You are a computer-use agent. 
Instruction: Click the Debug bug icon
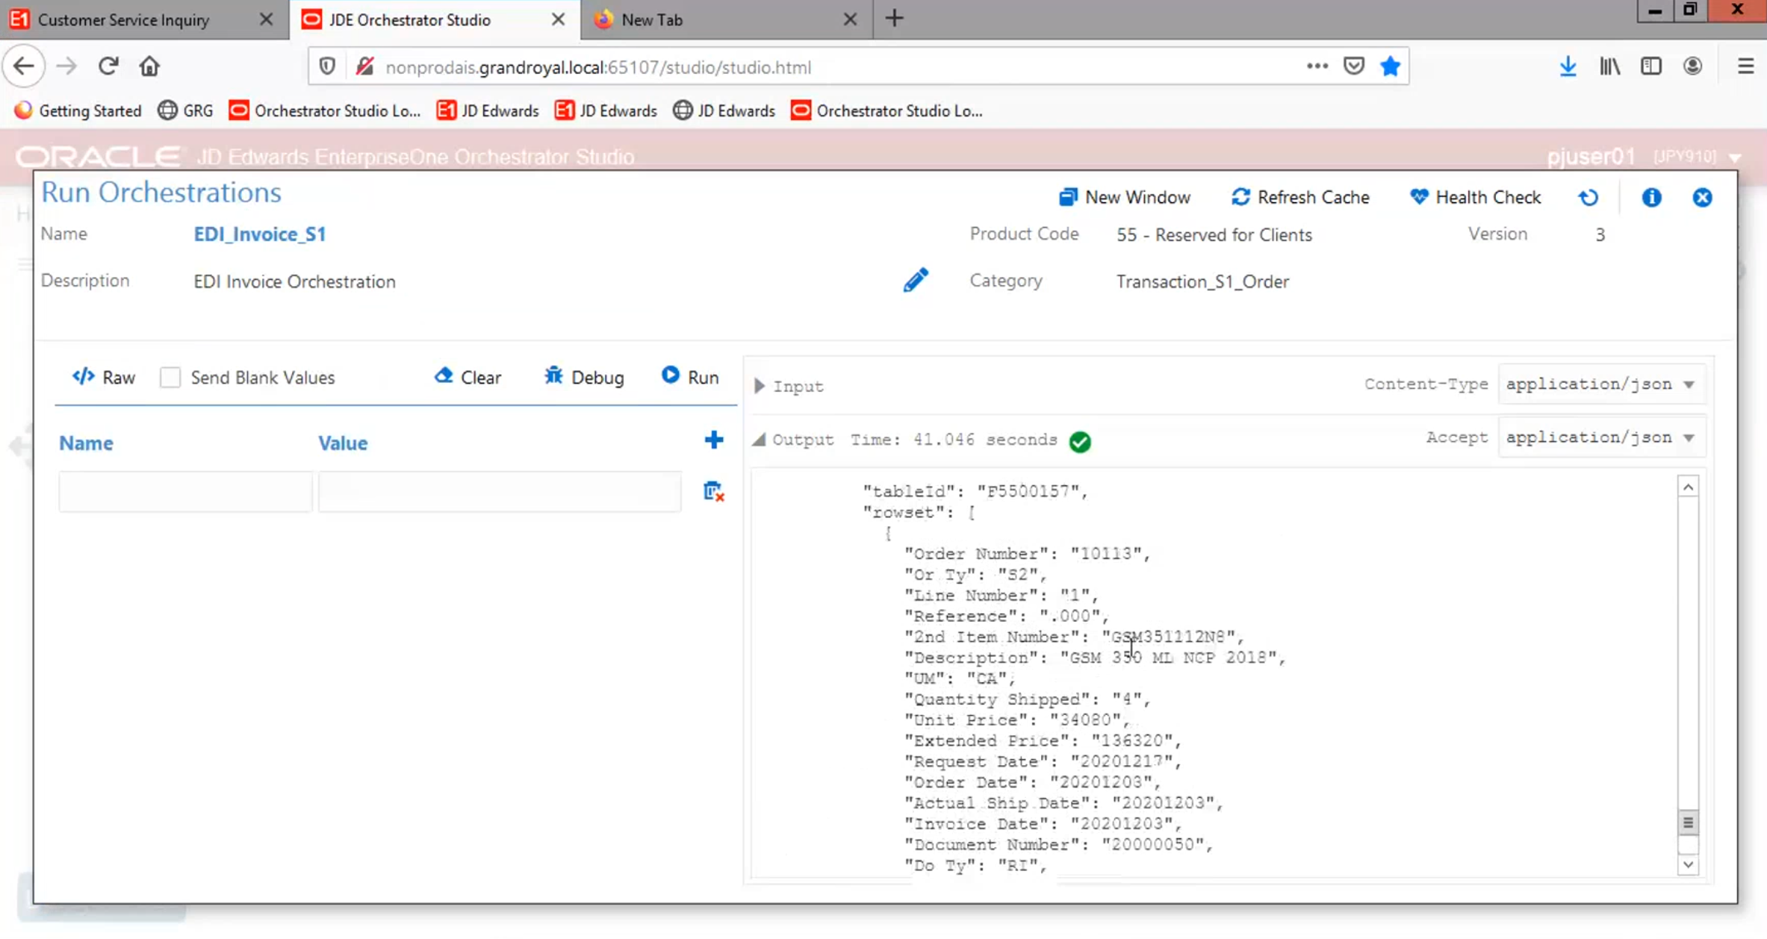553,376
